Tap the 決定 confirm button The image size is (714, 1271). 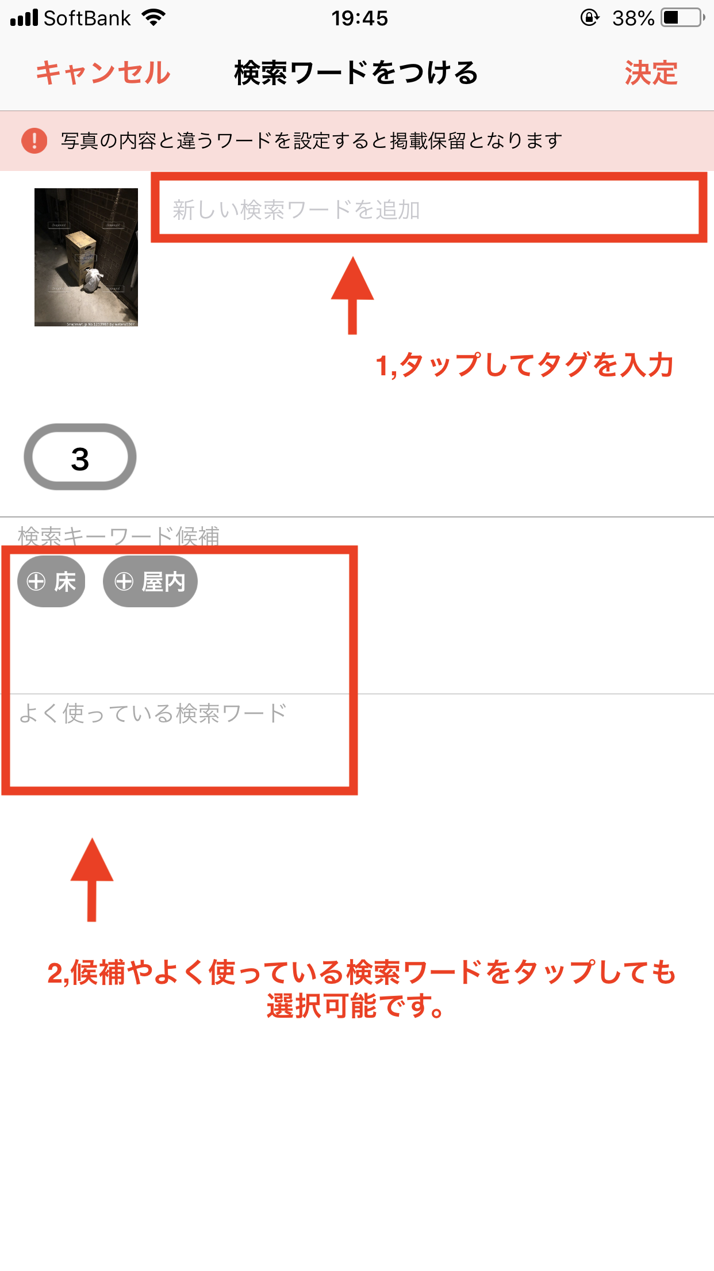click(651, 73)
